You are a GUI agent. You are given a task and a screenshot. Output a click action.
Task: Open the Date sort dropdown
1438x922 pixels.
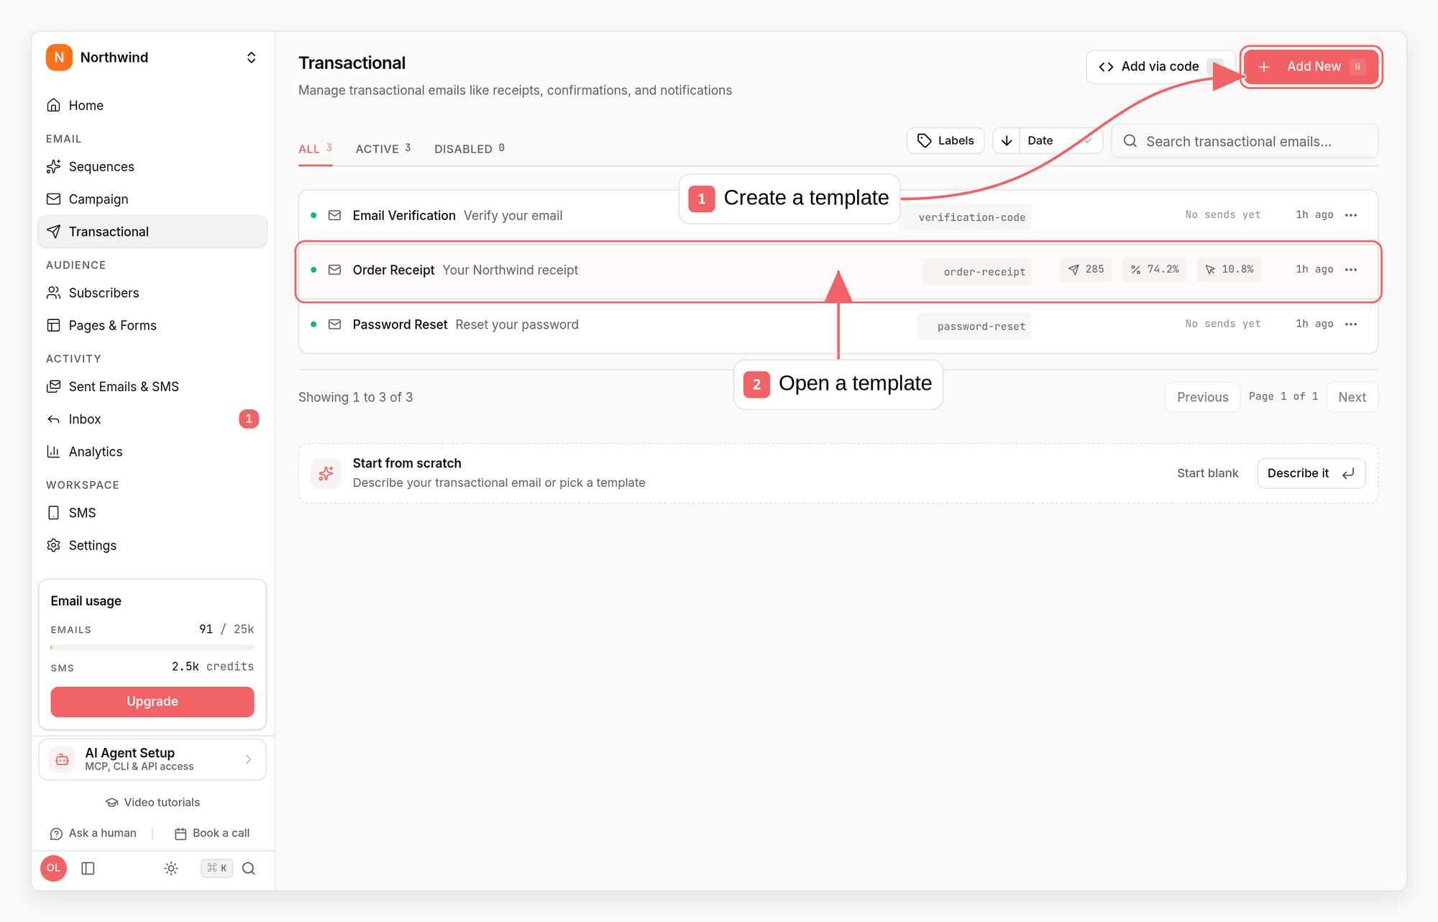coord(1061,141)
